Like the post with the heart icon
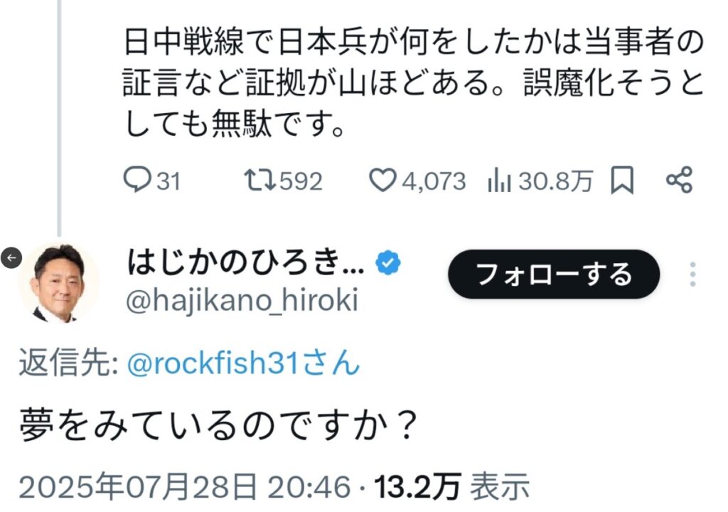This screenshot has height=512, width=728. coord(382,181)
